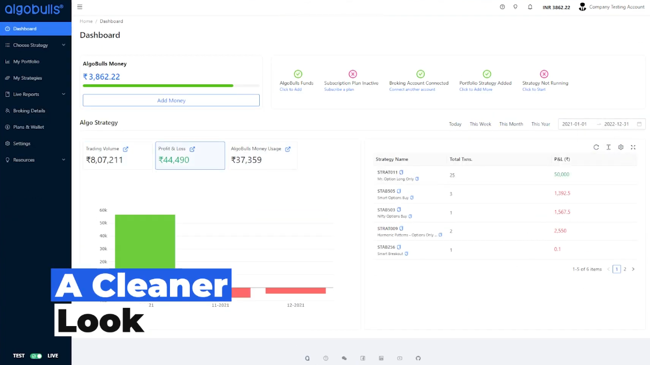Edit the end date 2022-12-31 field
Viewport: 650px width, 365px height.
(617, 124)
